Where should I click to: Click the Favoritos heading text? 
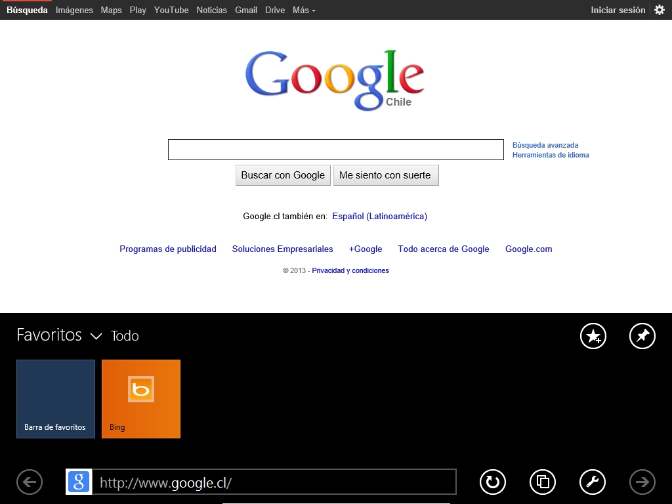click(49, 335)
